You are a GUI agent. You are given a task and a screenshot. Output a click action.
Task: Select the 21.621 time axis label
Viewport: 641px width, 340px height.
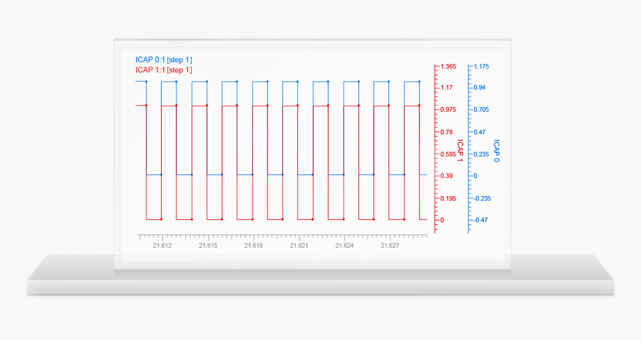point(299,246)
